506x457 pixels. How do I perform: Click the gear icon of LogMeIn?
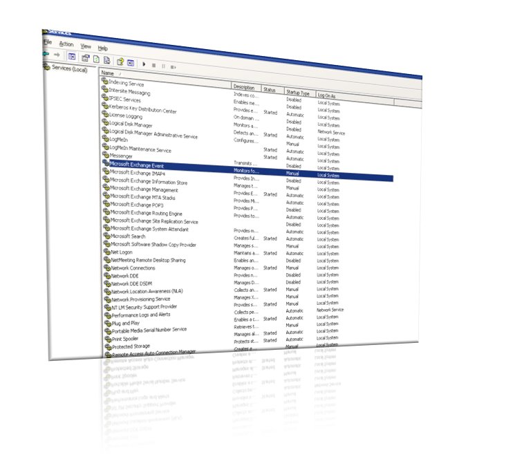(x=106, y=138)
